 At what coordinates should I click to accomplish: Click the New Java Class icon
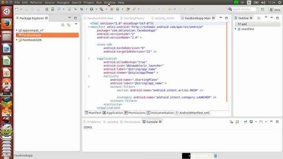(x=118, y=9)
